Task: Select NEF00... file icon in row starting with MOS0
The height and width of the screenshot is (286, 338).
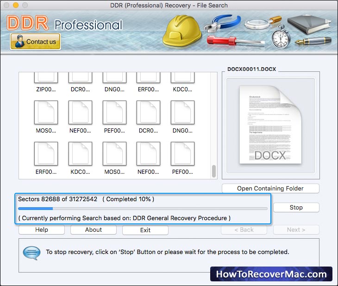Action: click(x=80, y=112)
